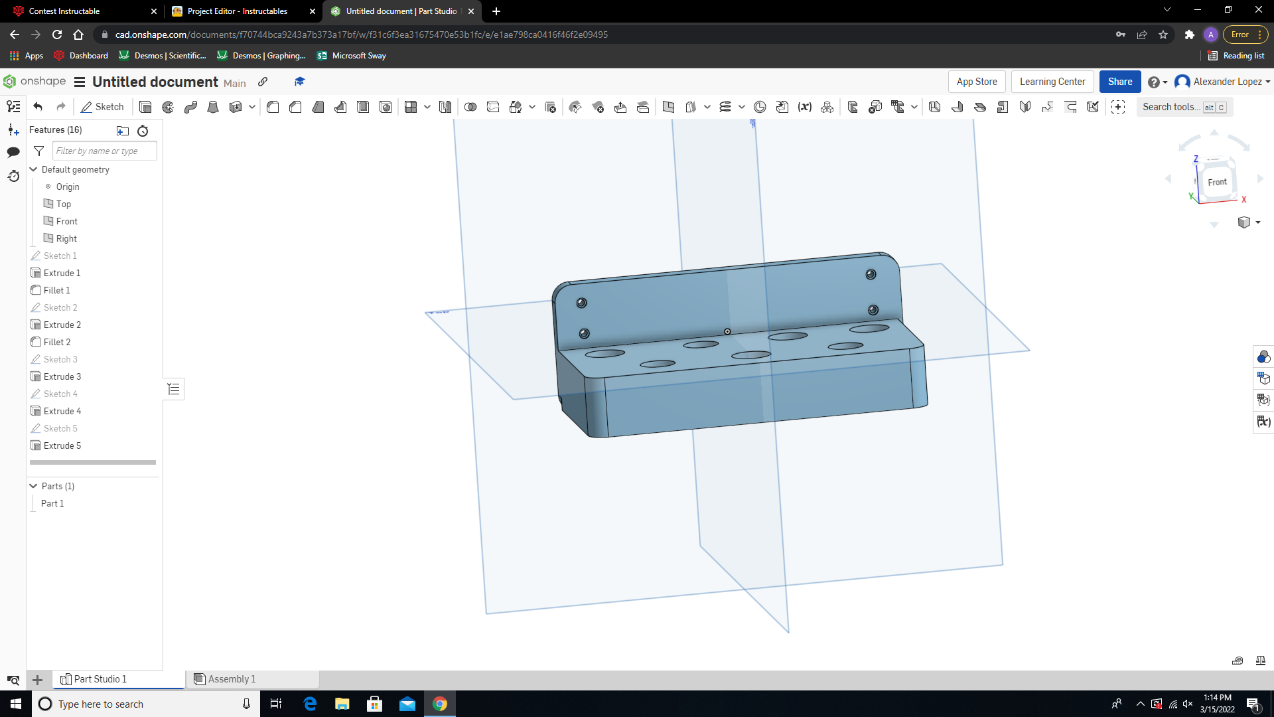Select the Fillet tool icon
Viewport: 1274px width, 717px height.
[x=272, y=106]
